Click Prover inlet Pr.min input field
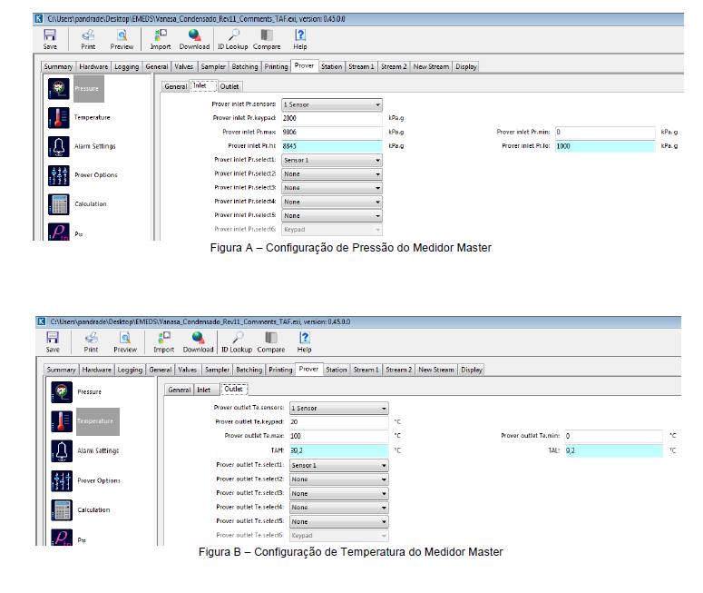 [x=605, y=132]
